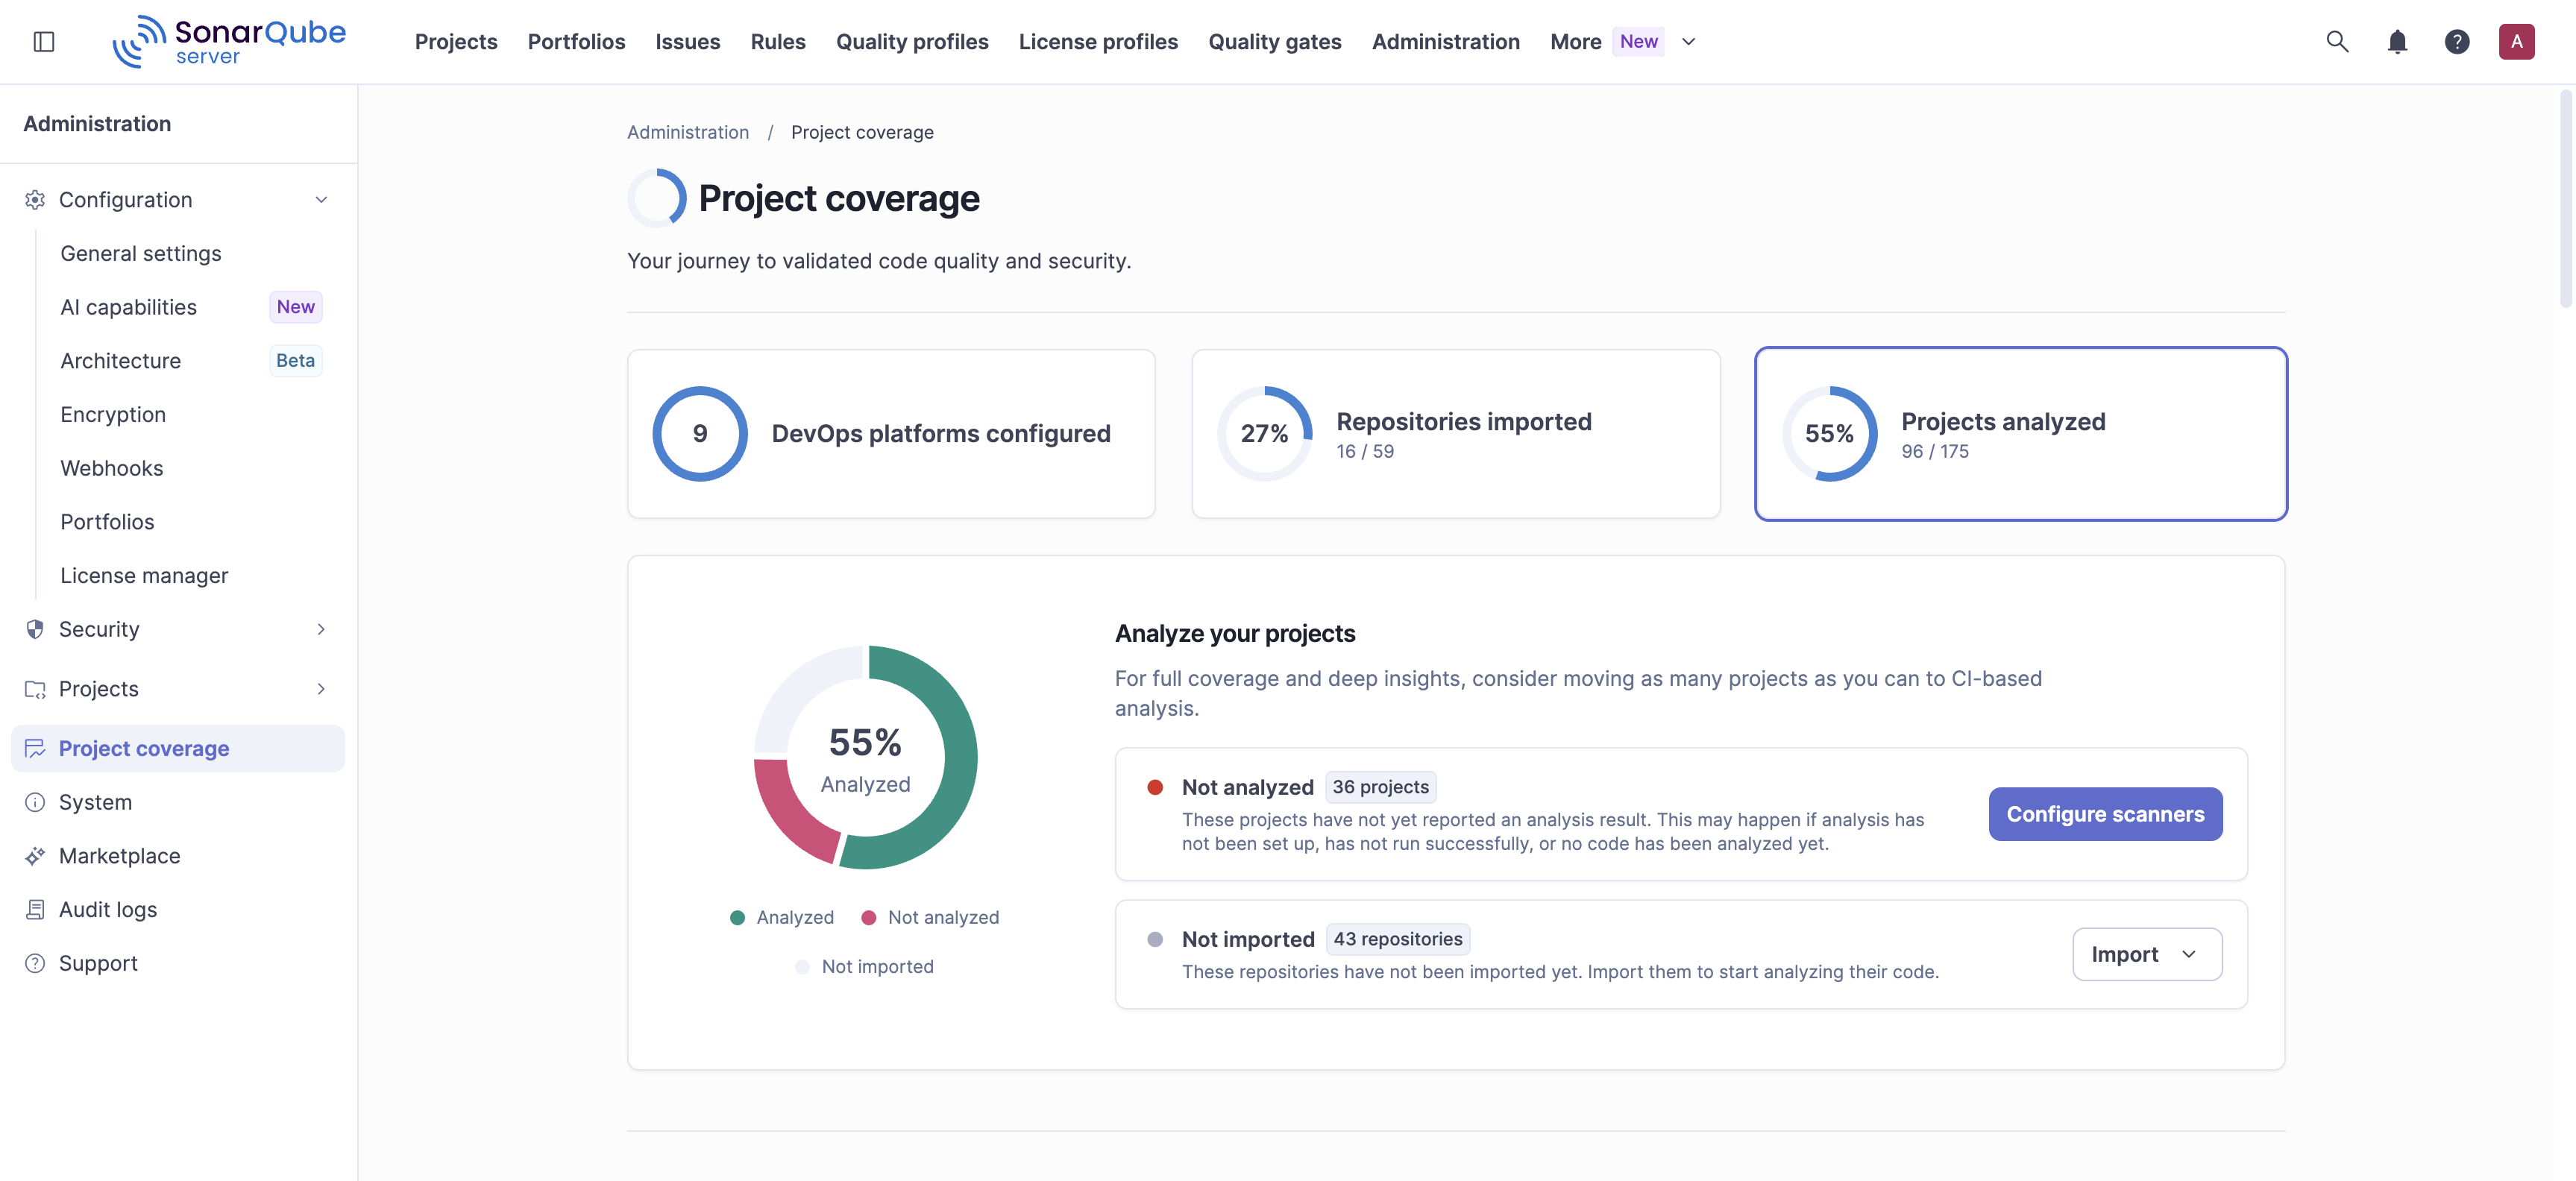Open the Import dropdown
The image size is (2576, 1181).
coord(2147,954)
